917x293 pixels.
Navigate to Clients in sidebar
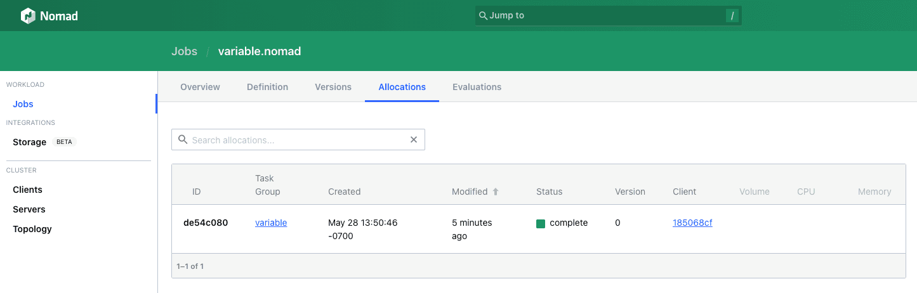[x=27, y=190]
